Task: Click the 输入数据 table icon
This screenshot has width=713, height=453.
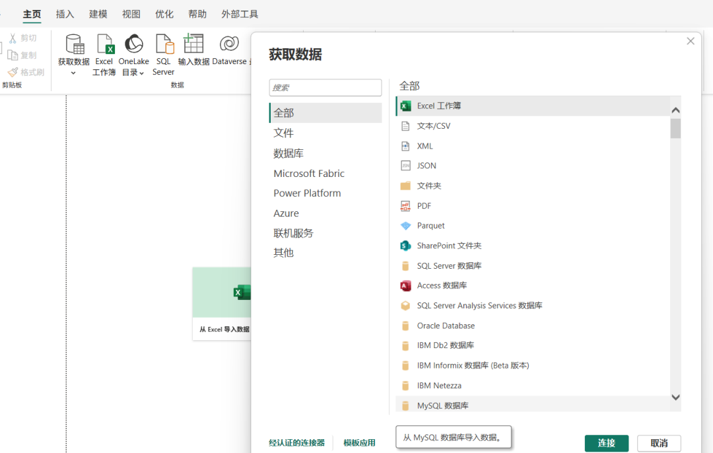Action: tap(193, 43)
